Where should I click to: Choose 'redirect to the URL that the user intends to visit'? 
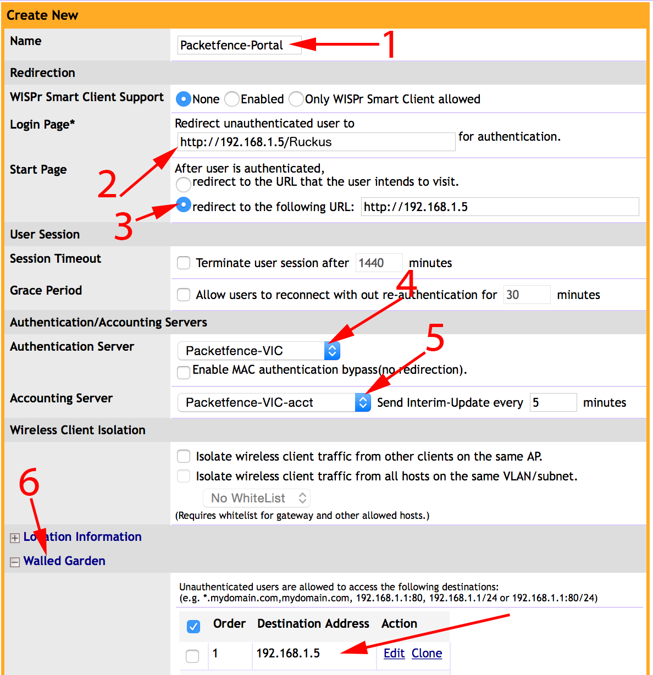184,185
